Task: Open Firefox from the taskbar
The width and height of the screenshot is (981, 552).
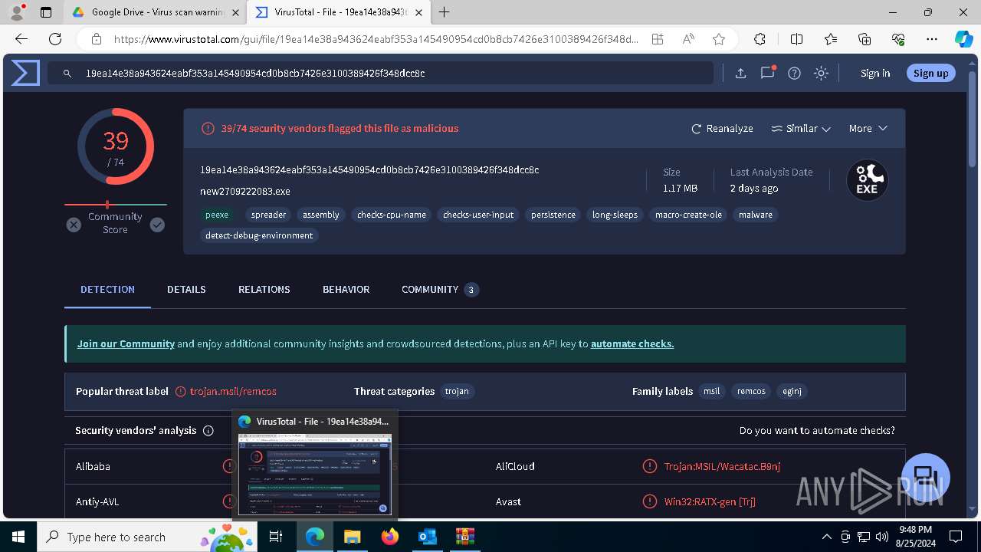Action: (x=389, y=537)
